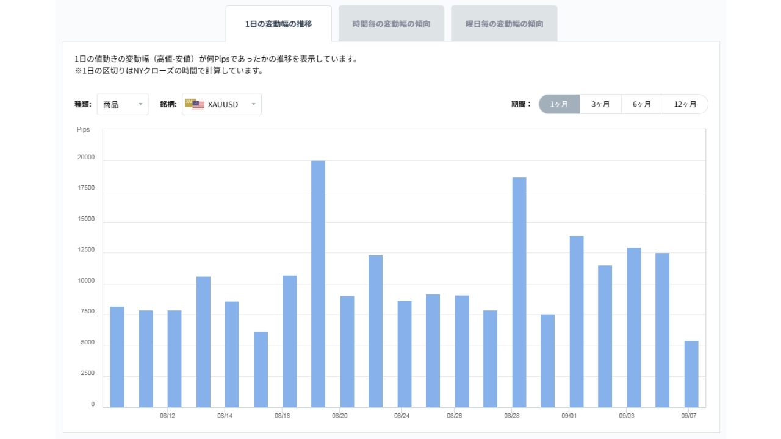Image resolution: width=781 pixels, height=439 pixels.
Task: Click the 12500 axis label
Action: tap(86, 250)
